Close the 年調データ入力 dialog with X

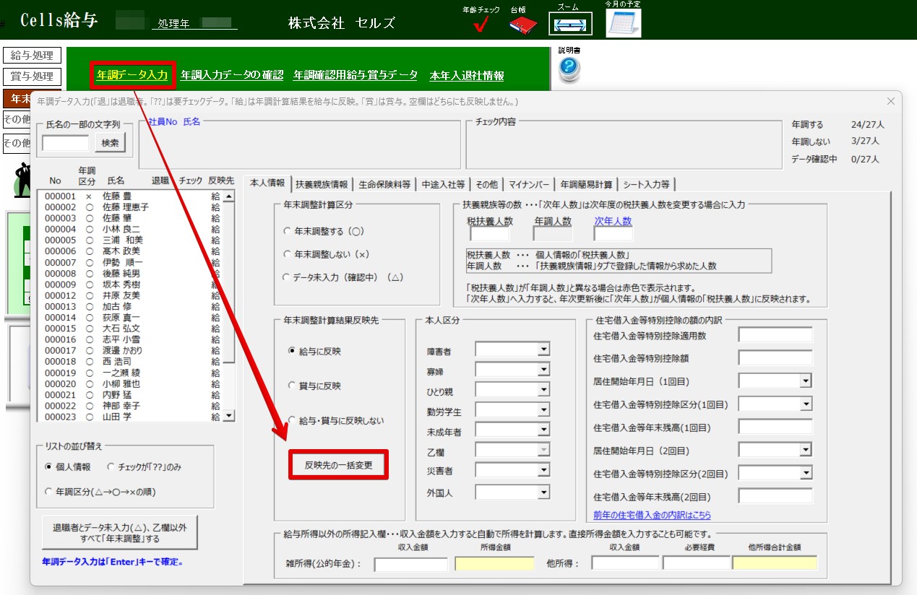890,102
